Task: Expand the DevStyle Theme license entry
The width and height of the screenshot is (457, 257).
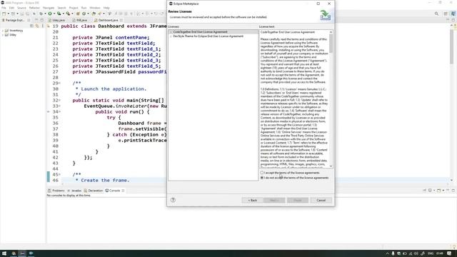Action: pos(171,36)
